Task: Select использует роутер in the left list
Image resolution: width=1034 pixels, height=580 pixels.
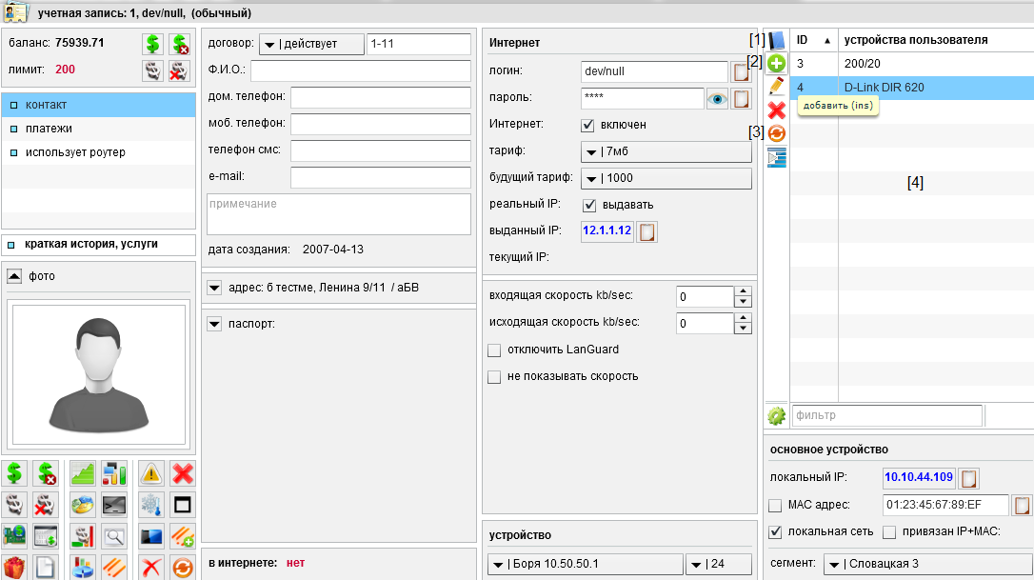Action: (74, 152)
